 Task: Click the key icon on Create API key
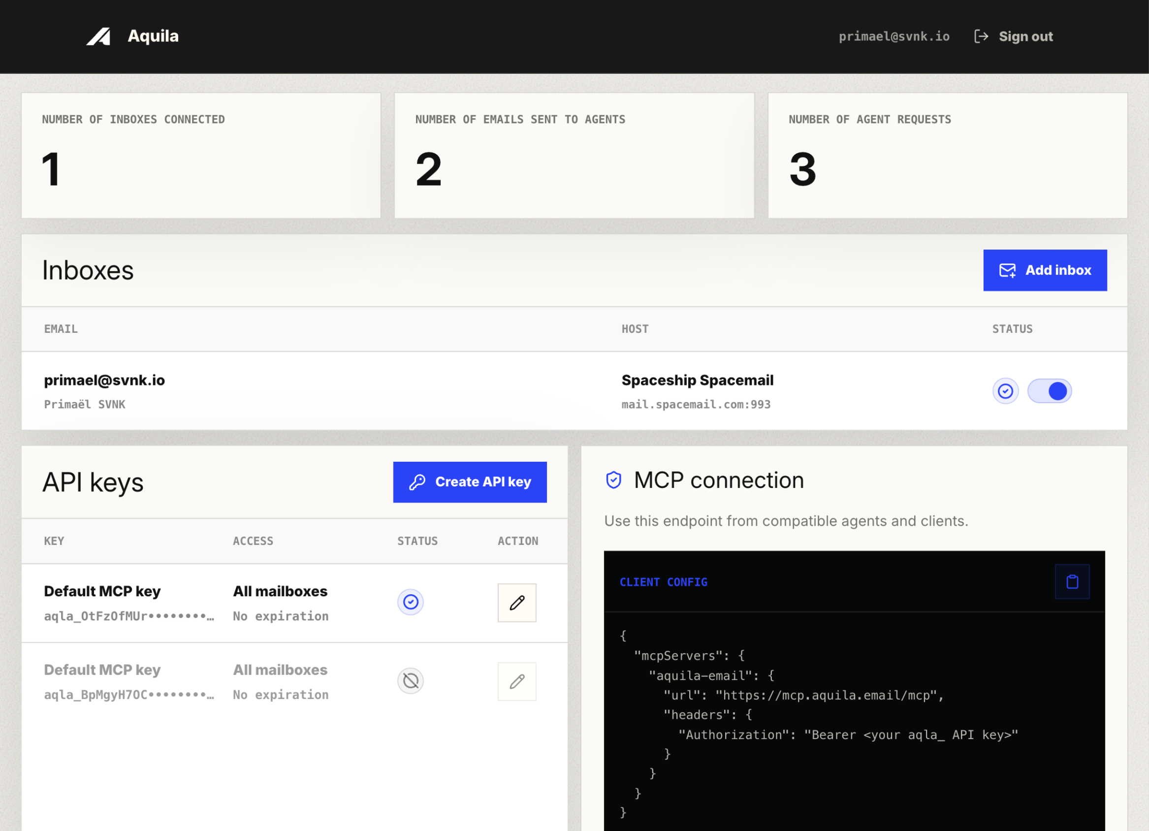pos(417,482)
